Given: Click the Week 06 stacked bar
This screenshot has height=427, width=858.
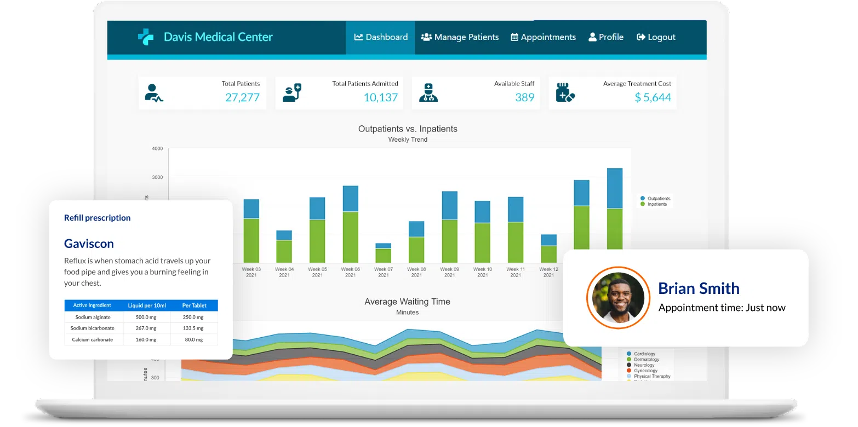Looking at the screenshot, I should click(x=350, y=224).
